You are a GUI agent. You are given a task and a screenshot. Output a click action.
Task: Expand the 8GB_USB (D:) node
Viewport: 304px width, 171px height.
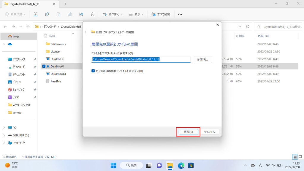point(4,135)
